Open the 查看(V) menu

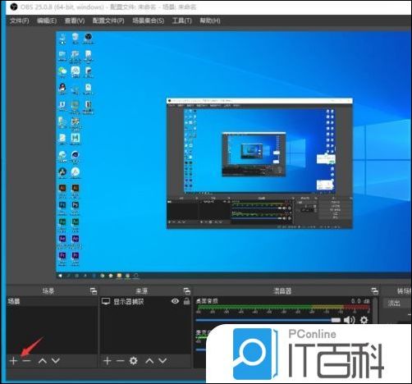(x=75, y=21)
